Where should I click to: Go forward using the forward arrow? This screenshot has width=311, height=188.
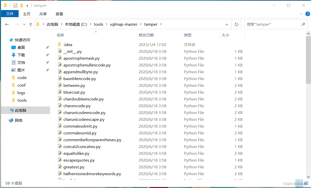[17, 24]
